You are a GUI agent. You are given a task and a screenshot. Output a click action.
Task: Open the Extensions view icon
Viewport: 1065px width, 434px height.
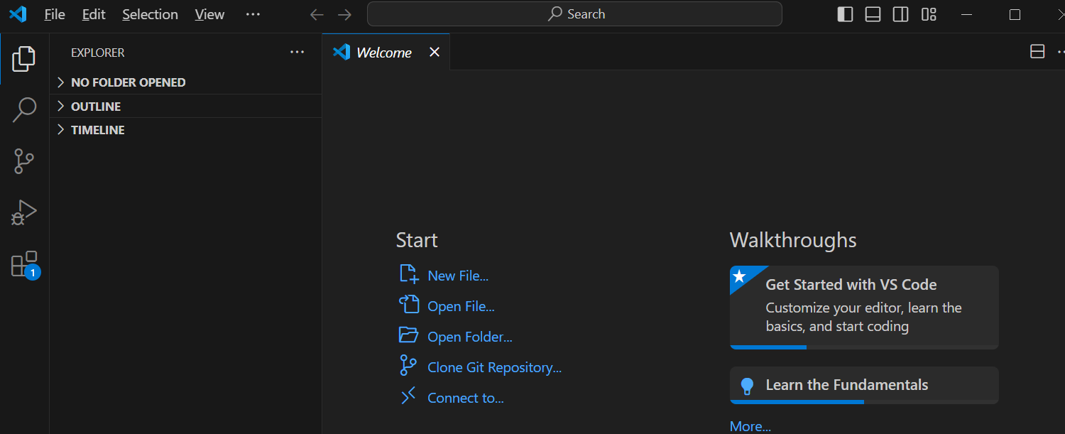24,264
